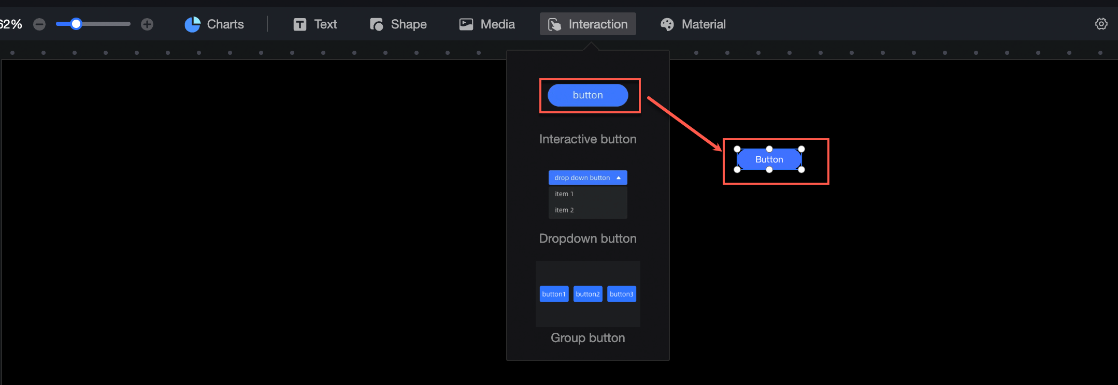Open the Shape component menu
The height and width of the screenshot is (385, 1118).
click(398, 24)
